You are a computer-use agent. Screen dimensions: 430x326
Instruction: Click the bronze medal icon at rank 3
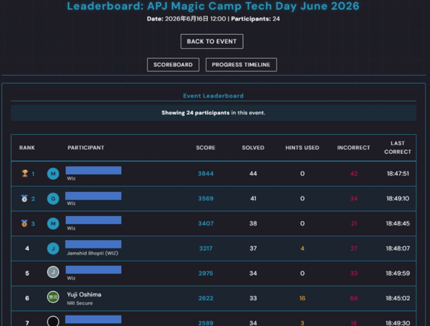coord(24,223)
